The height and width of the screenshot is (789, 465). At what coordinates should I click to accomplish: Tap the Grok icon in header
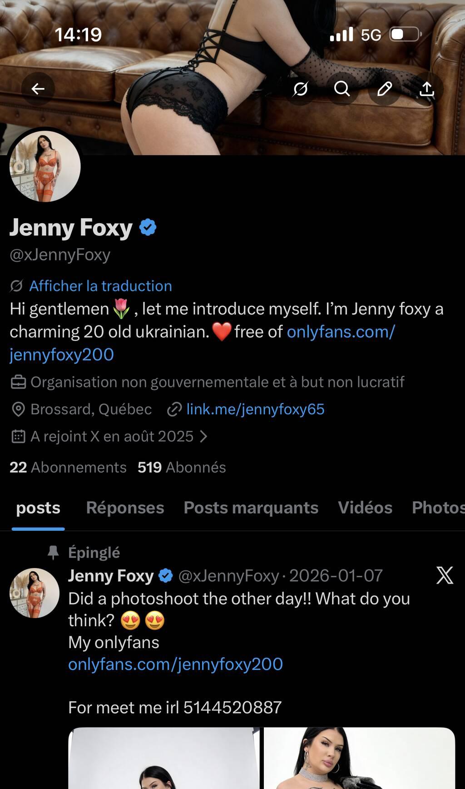300,89
